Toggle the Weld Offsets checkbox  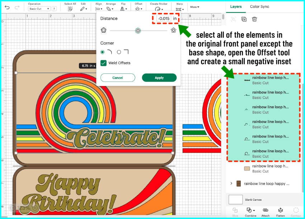pos(103,63)
